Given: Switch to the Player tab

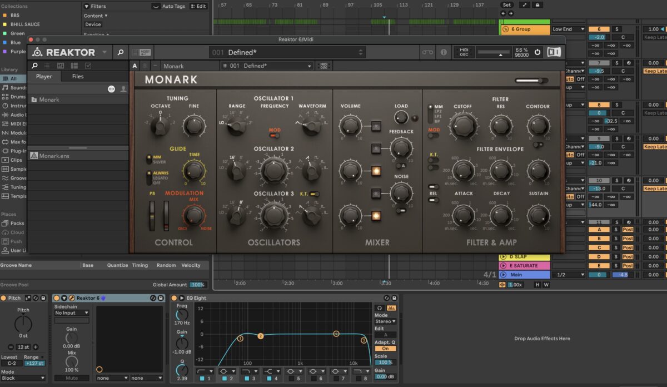Looking at the screenshot, I should pyautogui.click(x=44, y=77).
